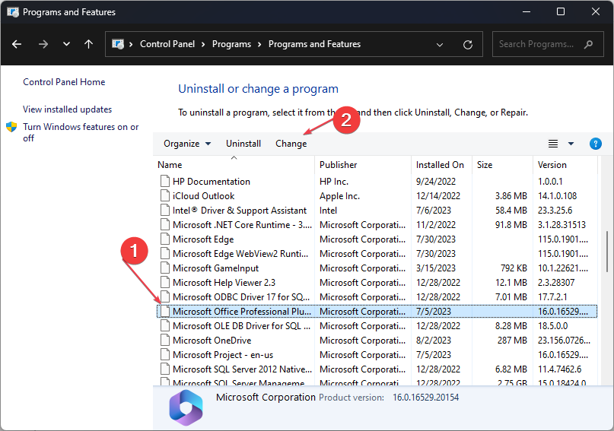The image size is (614, 431).
Task: Refresh the Programs and Features list
Action: click(468, 44)
